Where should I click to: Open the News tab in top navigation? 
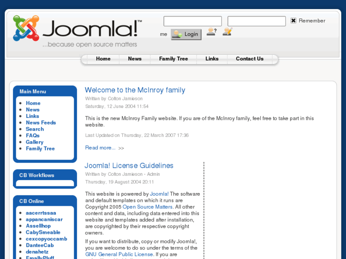pyautogui.click(x=135, y=59)
